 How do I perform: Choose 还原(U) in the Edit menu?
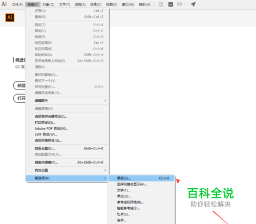point(68,11)
